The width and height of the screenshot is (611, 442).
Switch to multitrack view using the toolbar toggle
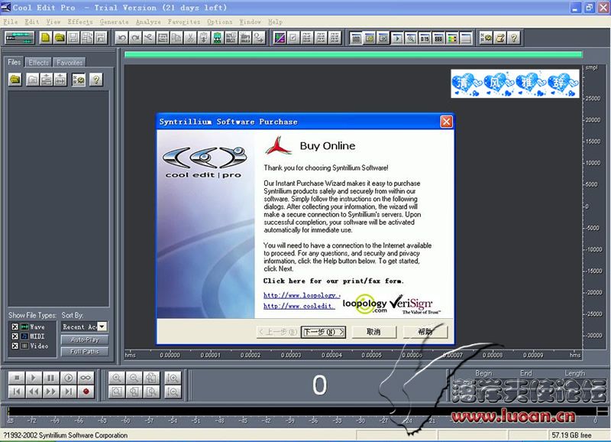coord(20,37)
